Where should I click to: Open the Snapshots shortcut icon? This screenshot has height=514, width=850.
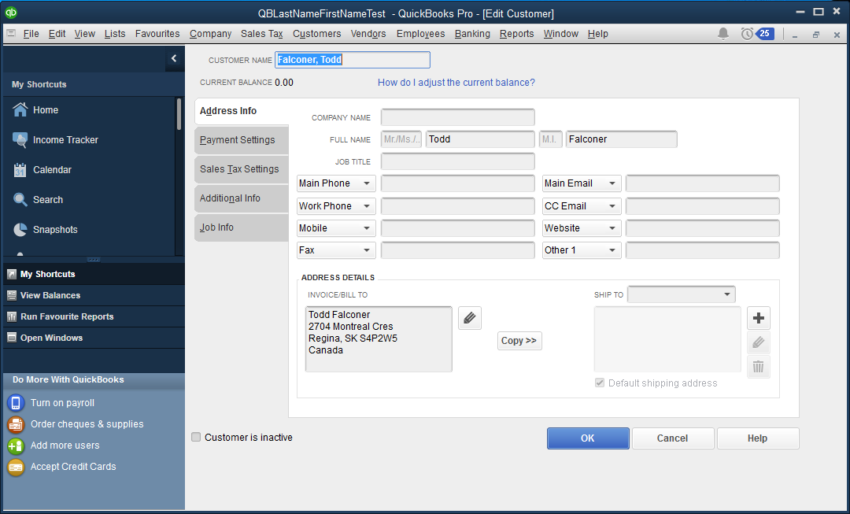[x=20, y=229]
